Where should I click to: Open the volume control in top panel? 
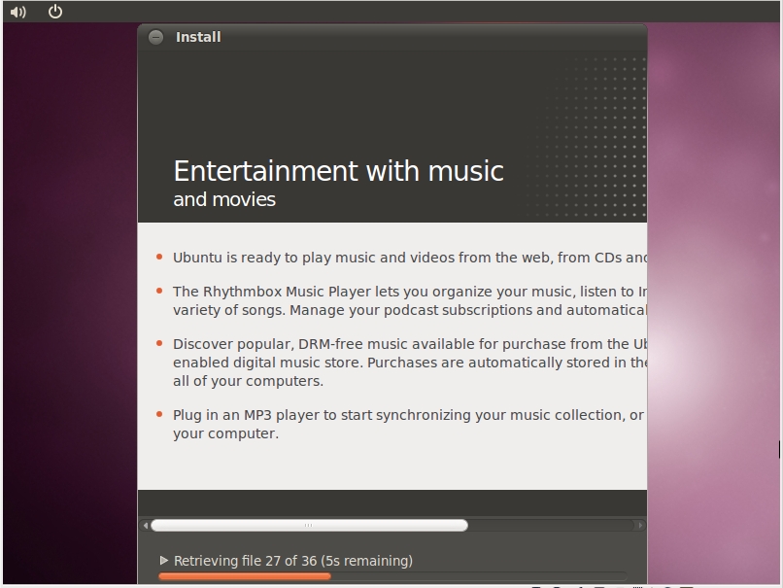coord(18,12)
